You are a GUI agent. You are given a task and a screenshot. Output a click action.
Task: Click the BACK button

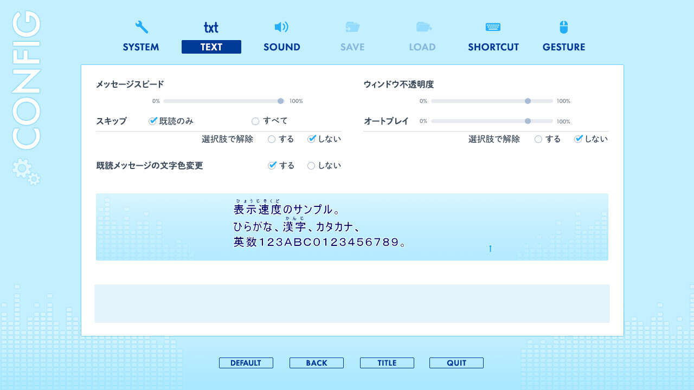pyautogui.click(x=317, y=362)
